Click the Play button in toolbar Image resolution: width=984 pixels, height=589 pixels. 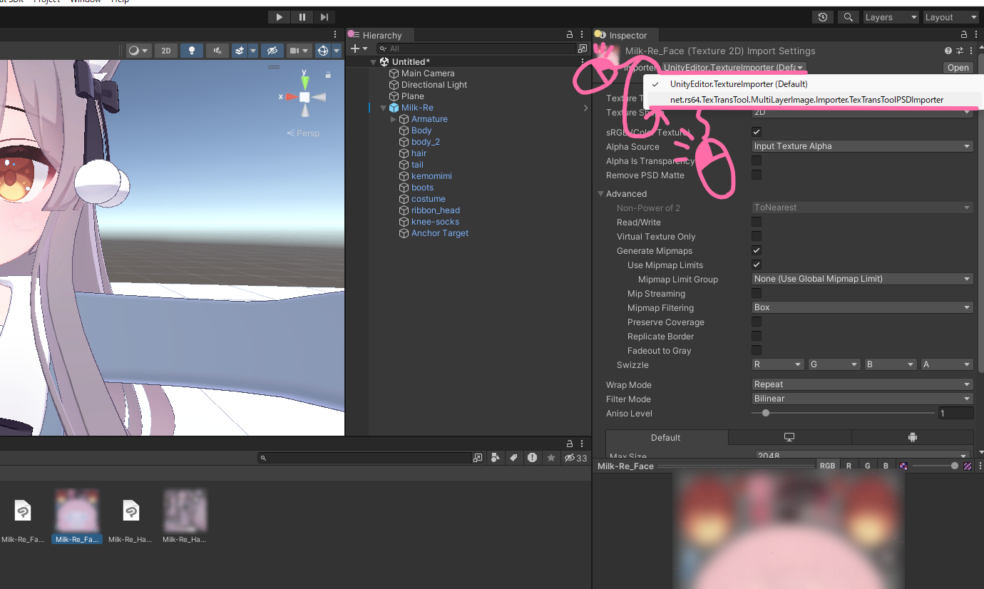[x=279, y=17]
